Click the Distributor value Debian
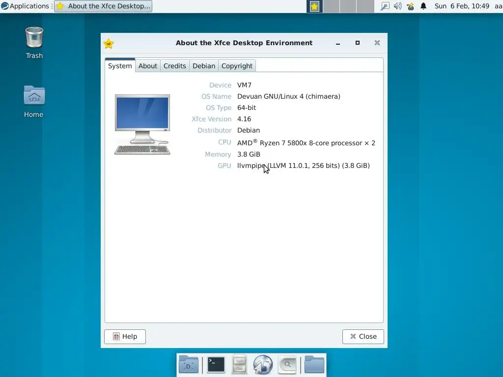503x377 pixels. (x=249, y=130)
